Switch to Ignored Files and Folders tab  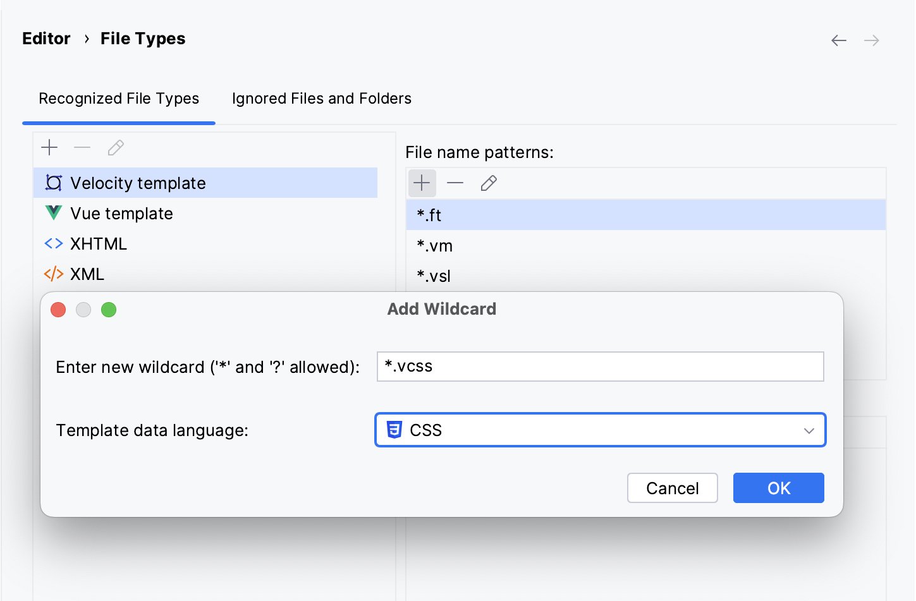pos(321,99)
